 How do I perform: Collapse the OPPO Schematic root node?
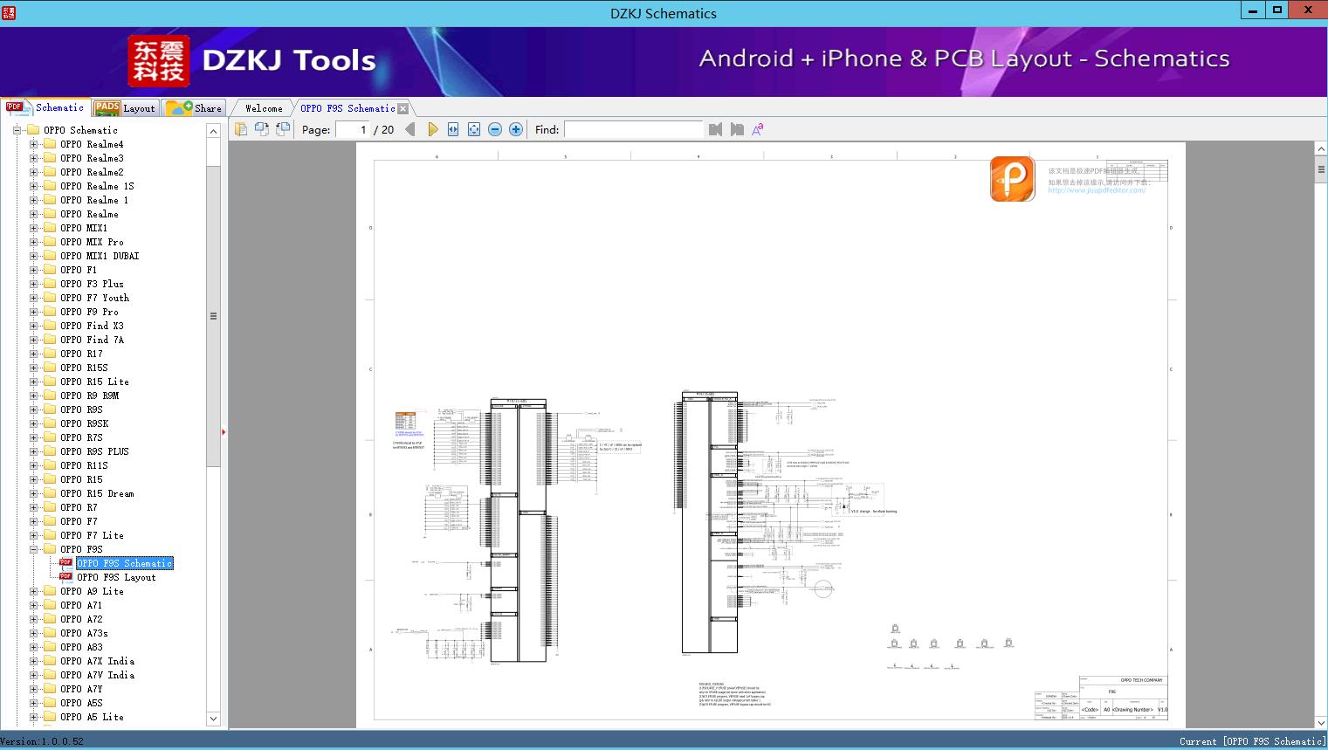coord(17,130)
